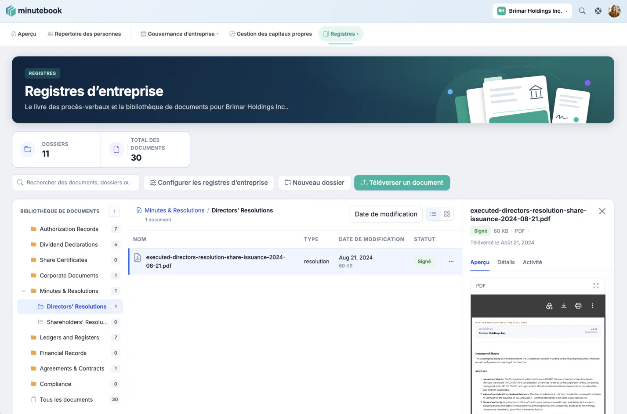Open the Ledgers and Registers folder

tap(70, 338)
